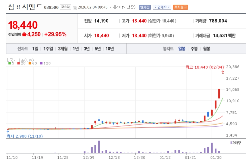Click the stock code 038500
The width and height of the screenshot is (246, 167).
[51, 7]
